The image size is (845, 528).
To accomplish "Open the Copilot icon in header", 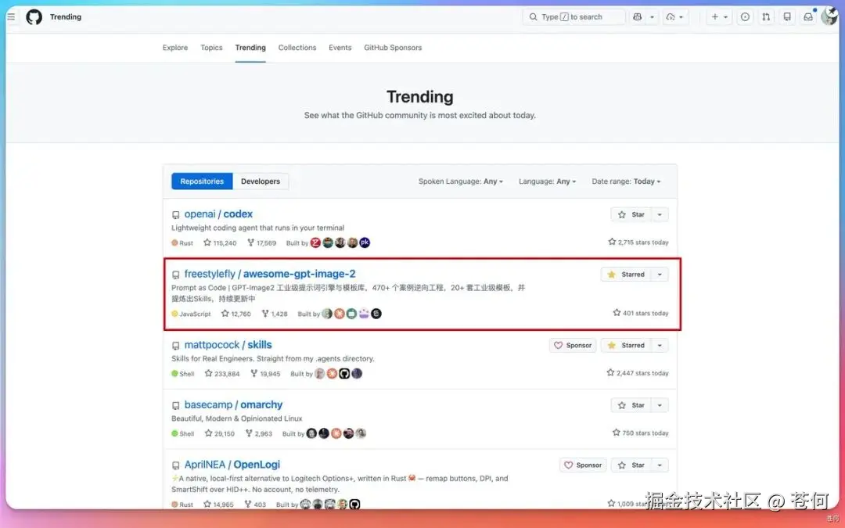I will pos(638,16).
